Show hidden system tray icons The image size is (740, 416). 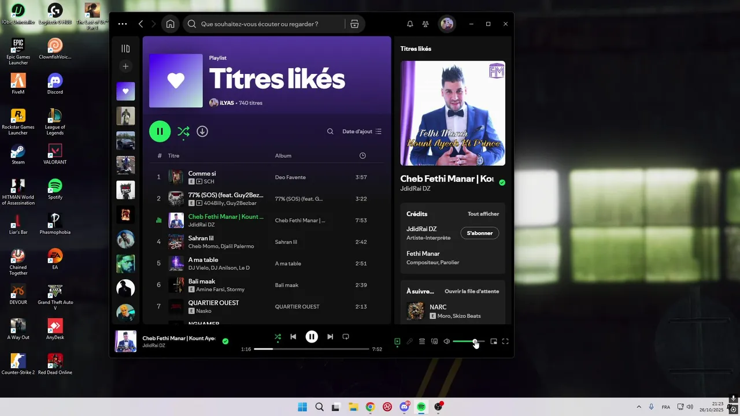pyautogui.click(x=639, y=407)
